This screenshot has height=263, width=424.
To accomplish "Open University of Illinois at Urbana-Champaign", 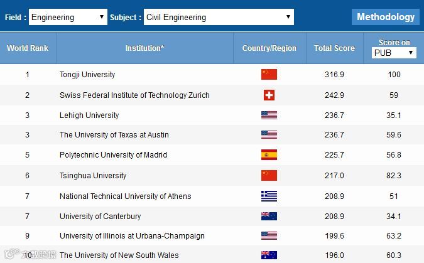I will pyautogui.click(x=132, y=236).
